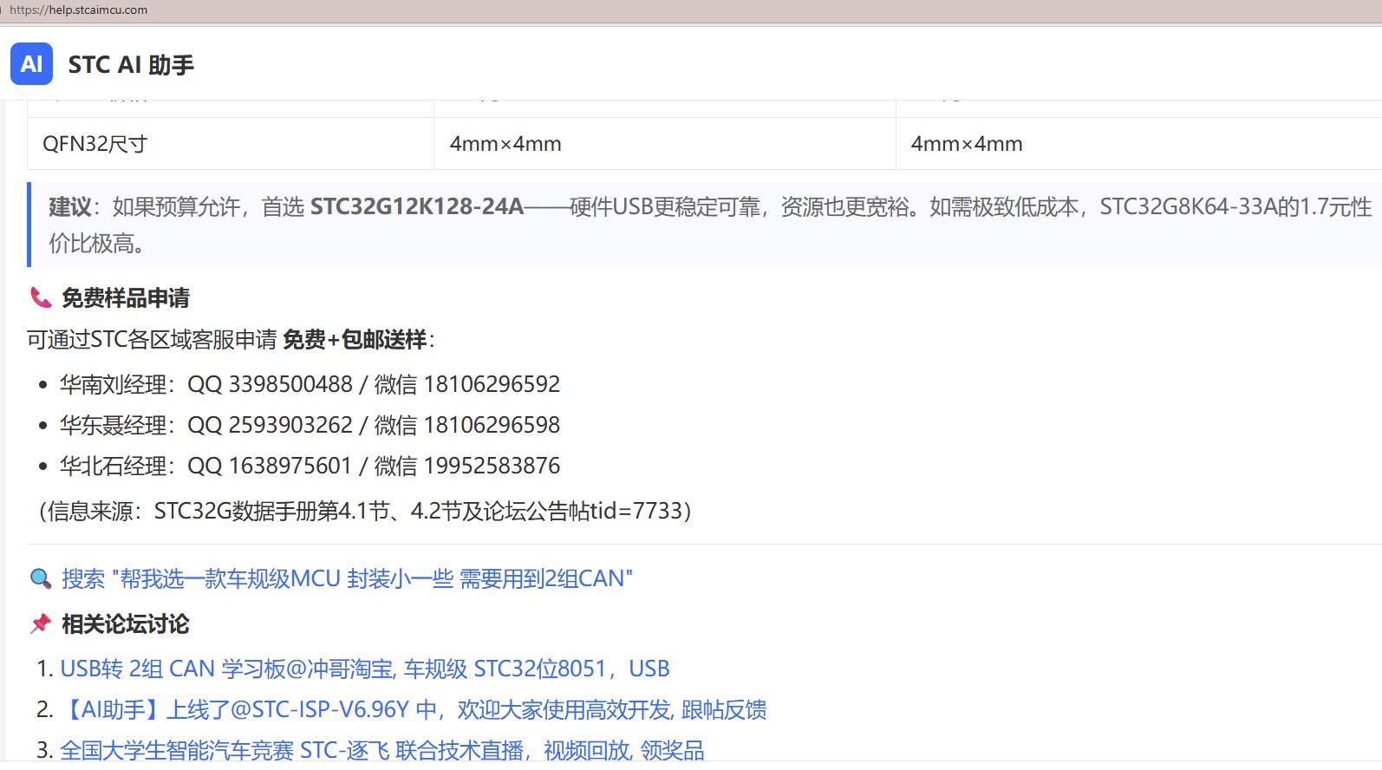
Task: Click the blue AI logo icon
Action: [31, 64]
